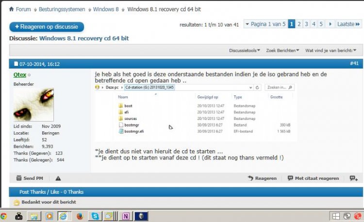Open the Discussietools menu
The image size is (364, 222).
pyautogui.click(x=245, y=50)
